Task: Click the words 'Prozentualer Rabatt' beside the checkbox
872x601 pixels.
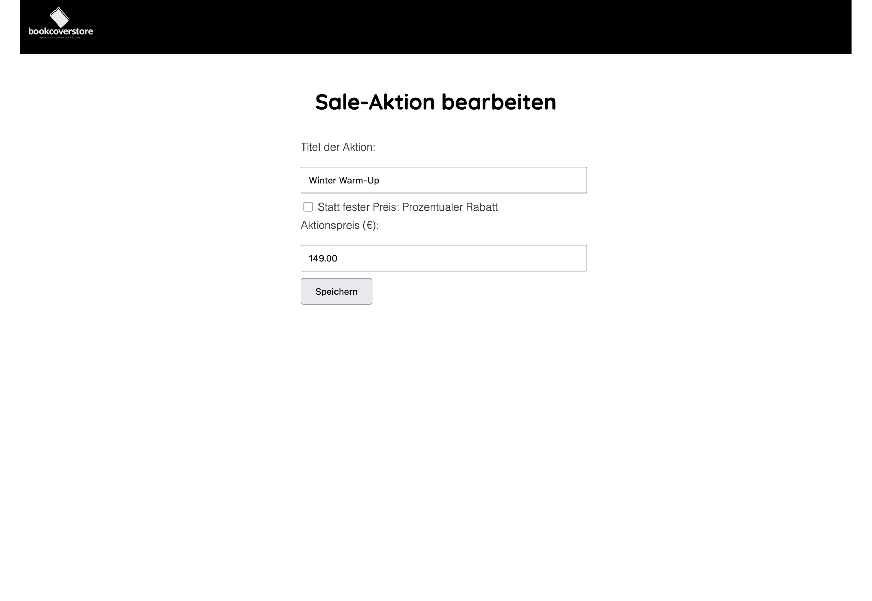Action: pos(450,207)
